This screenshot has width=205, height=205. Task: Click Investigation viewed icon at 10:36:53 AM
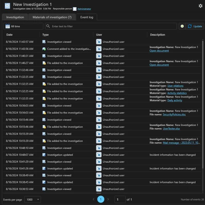[x=44, y=189]
